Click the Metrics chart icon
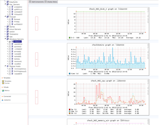 pyautogui.click(x=3, y=90)
